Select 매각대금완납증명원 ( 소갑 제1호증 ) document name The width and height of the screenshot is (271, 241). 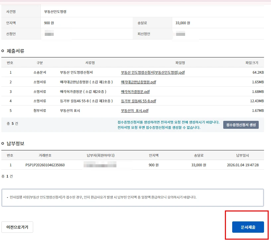coord(86,82)
